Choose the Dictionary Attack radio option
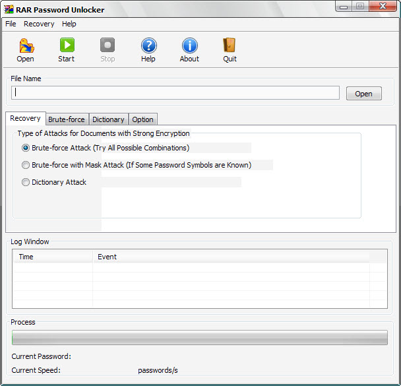The height and width of the screenshot is (386, 401). click(54, 182)
